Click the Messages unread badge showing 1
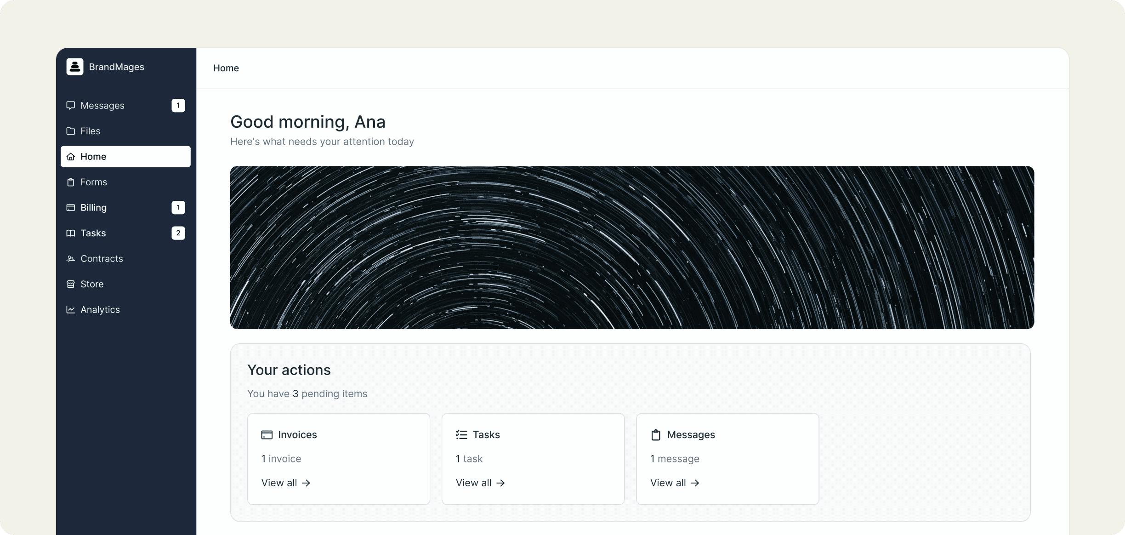1125x535 pixels. (x=178, y=106)
